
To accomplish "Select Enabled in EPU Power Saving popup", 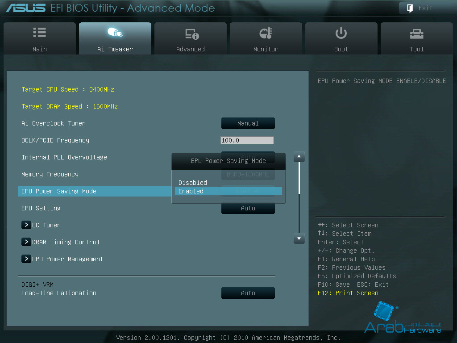I will point(228,191).
